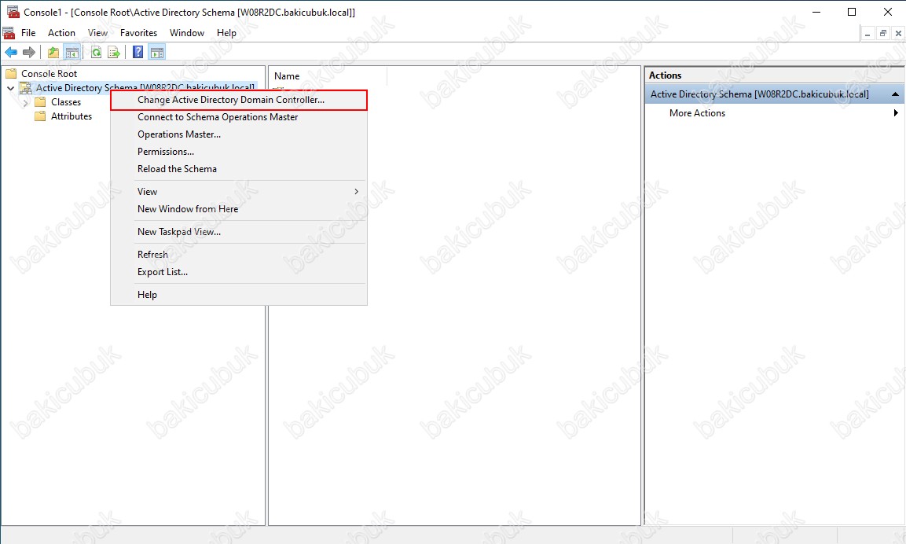Click the Active Directory Schema node icon

[26, 88]
